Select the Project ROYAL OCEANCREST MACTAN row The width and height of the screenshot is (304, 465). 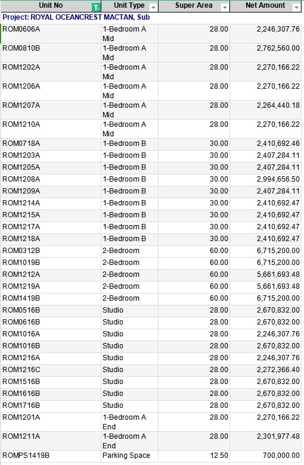click(151, 17)
